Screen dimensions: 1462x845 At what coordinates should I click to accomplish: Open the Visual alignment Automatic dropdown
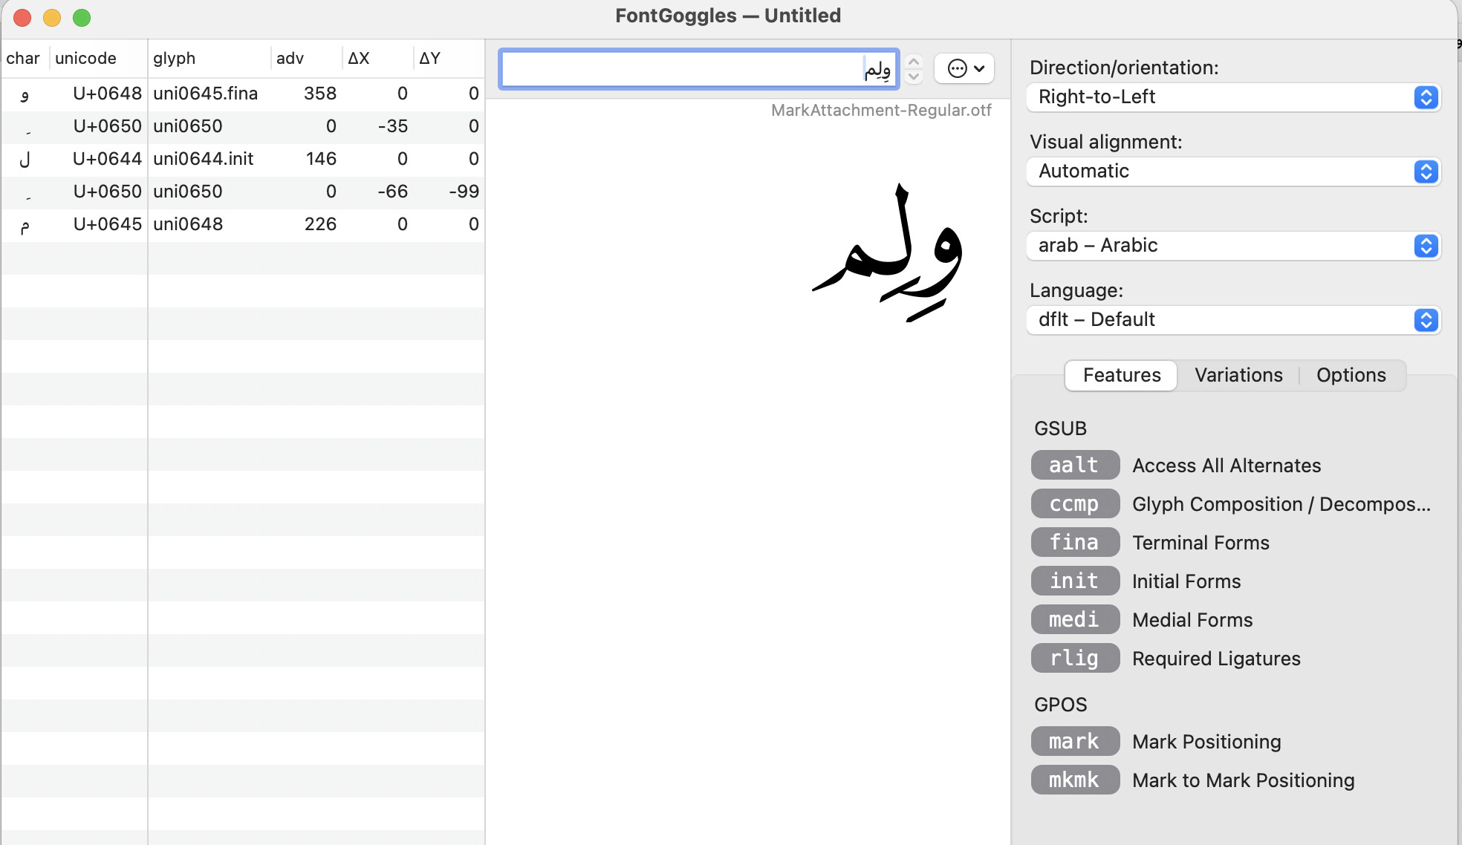click(x=1233, y=172)
